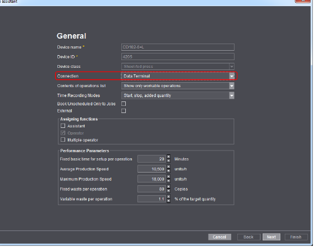The width and height of the screenshot is (314, 247).
Task: Decrease Average Production Speed value
Action: [x=169, y=171]
